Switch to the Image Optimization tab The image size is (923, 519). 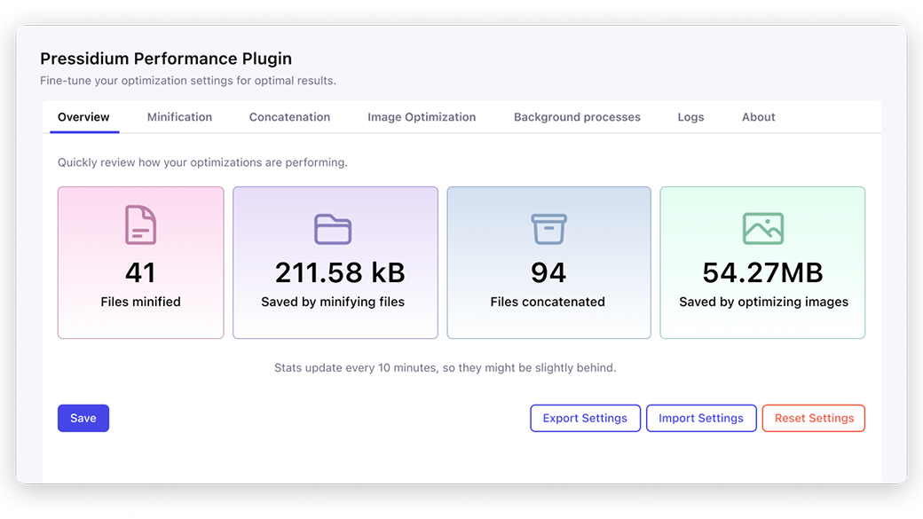421,116
